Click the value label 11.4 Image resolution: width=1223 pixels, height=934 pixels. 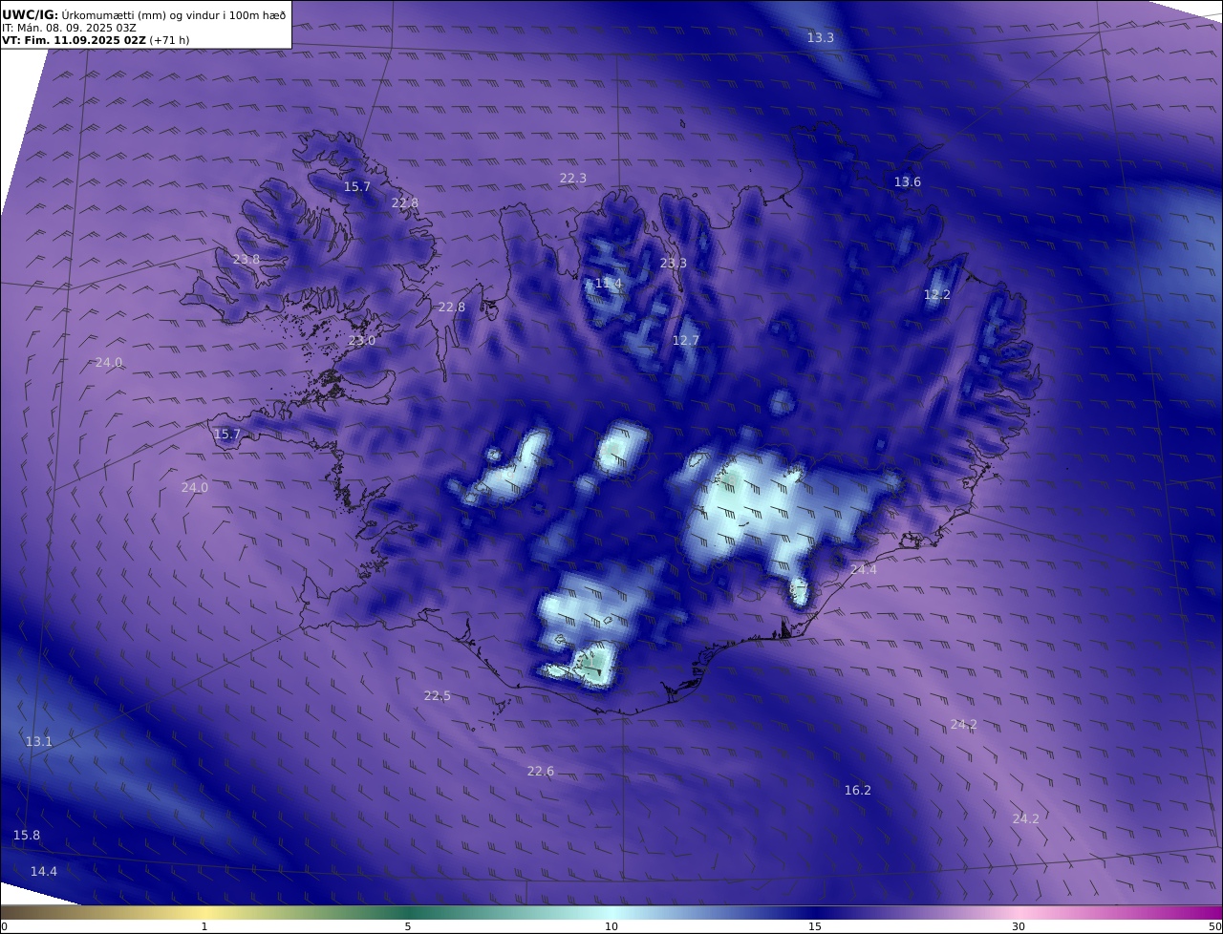point(609,283)
